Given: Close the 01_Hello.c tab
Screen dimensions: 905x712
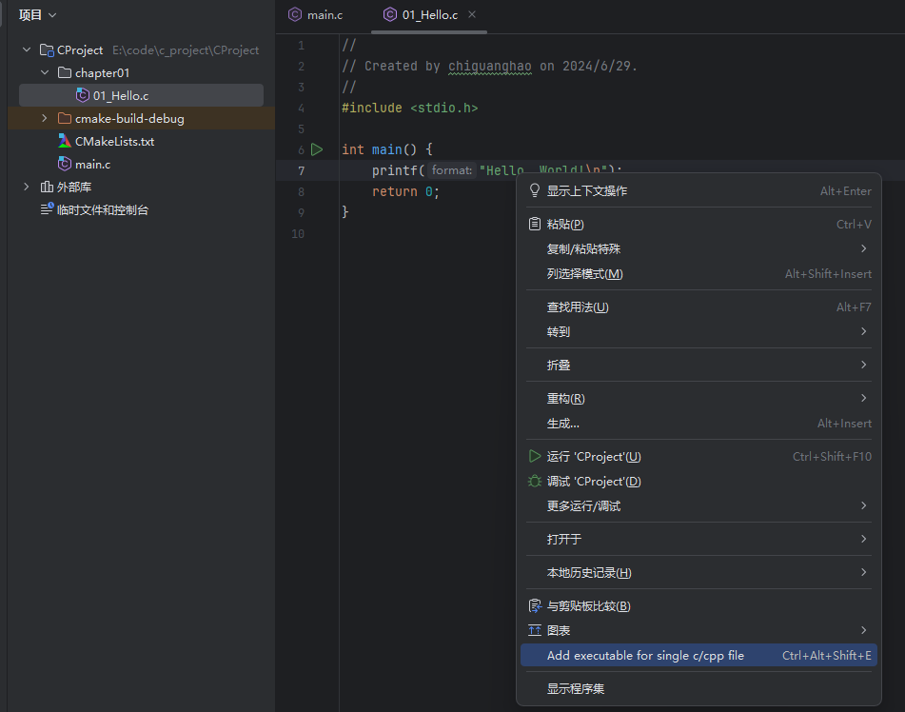Looking at the screenshot, I should coord(472,15).
